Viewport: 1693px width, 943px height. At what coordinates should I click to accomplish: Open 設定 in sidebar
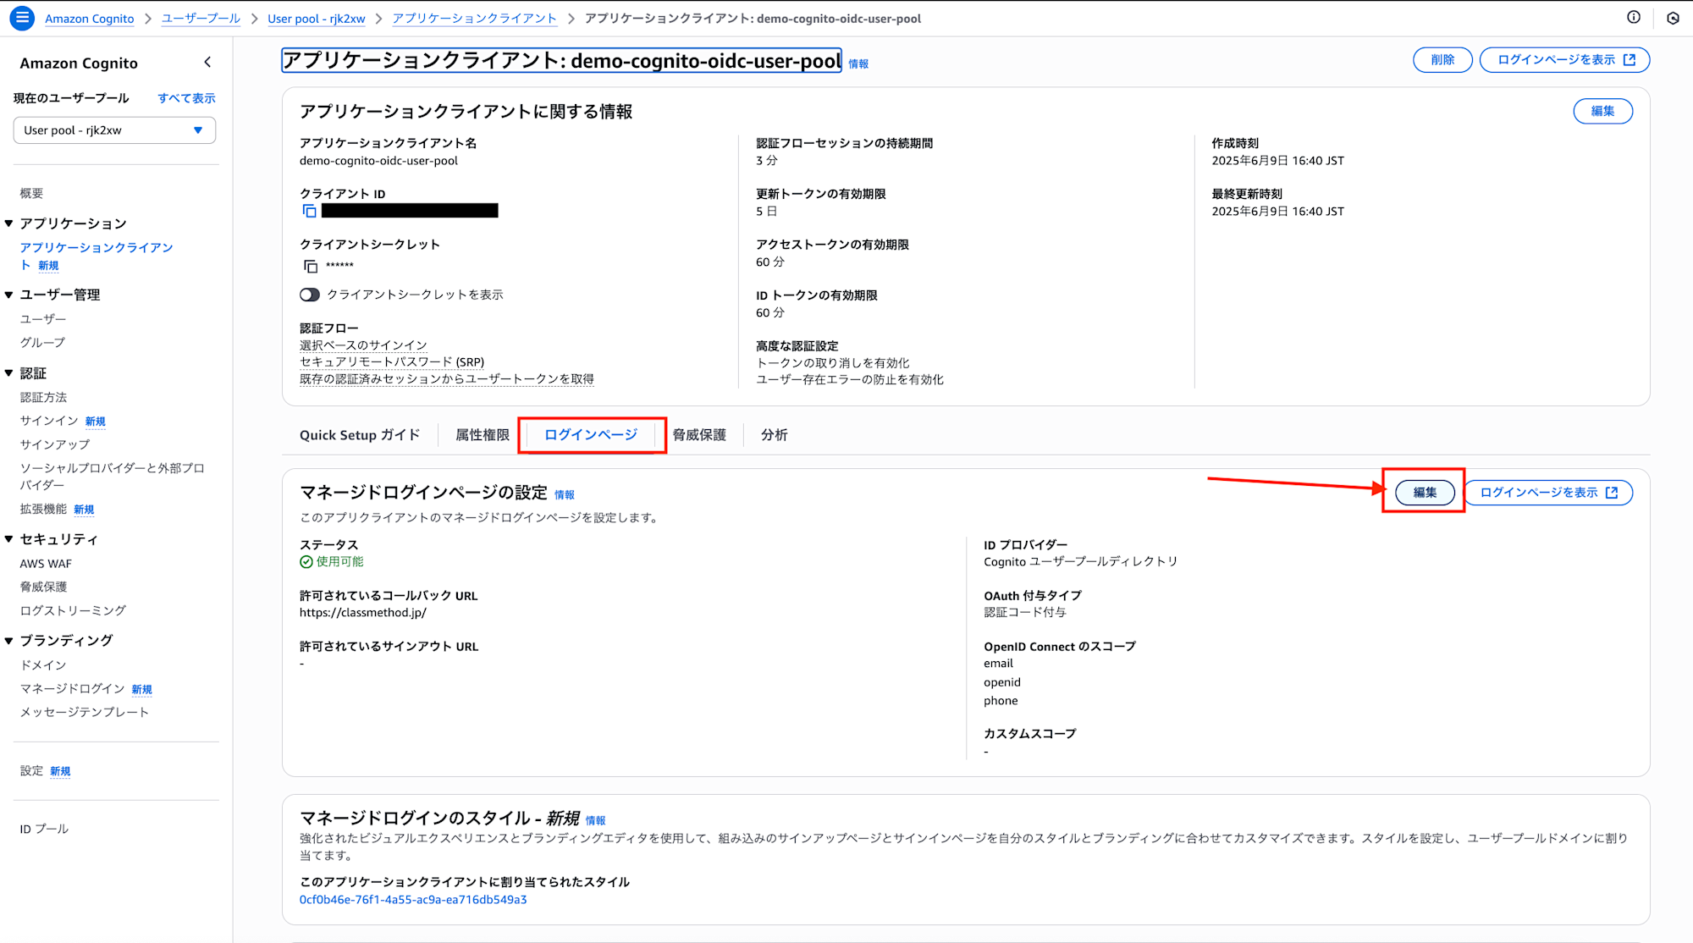pos(31,771)
